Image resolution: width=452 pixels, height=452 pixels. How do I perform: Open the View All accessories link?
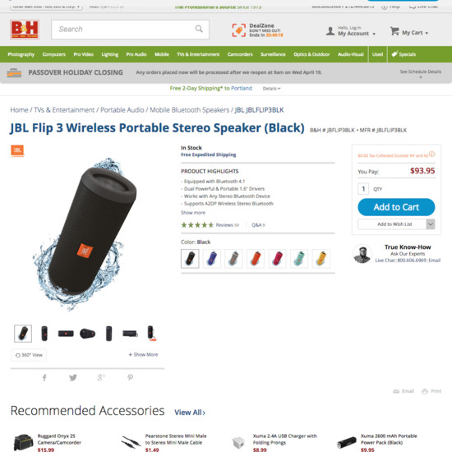click(190, 413)
